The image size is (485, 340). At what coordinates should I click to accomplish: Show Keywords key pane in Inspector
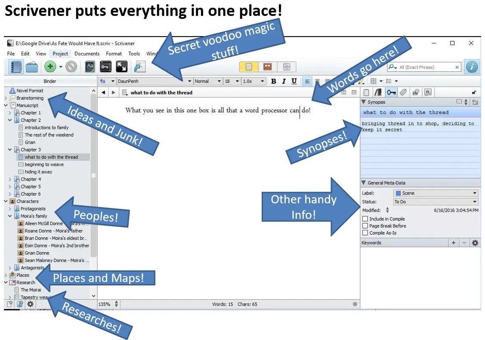391,92
